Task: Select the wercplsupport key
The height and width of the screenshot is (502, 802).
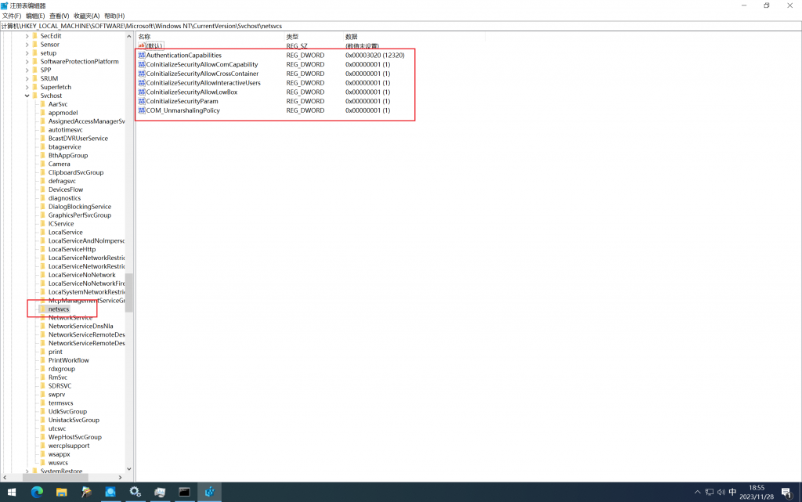Action: (x=69, y=446)
